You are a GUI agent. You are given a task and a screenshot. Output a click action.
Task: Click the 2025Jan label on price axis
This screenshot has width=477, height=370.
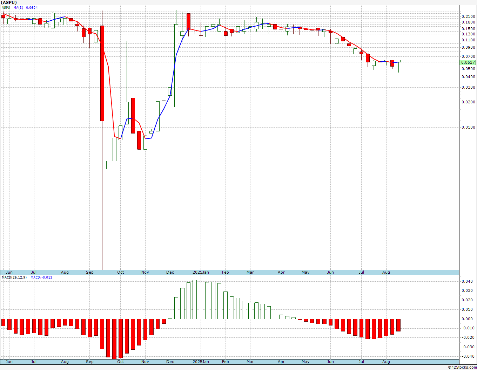point(201,272)
